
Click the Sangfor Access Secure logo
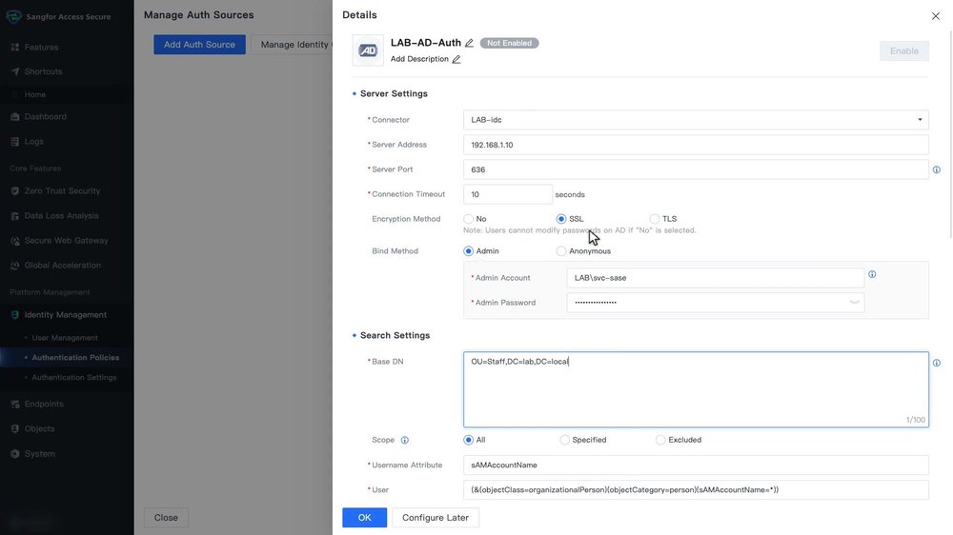pos(13,16)
